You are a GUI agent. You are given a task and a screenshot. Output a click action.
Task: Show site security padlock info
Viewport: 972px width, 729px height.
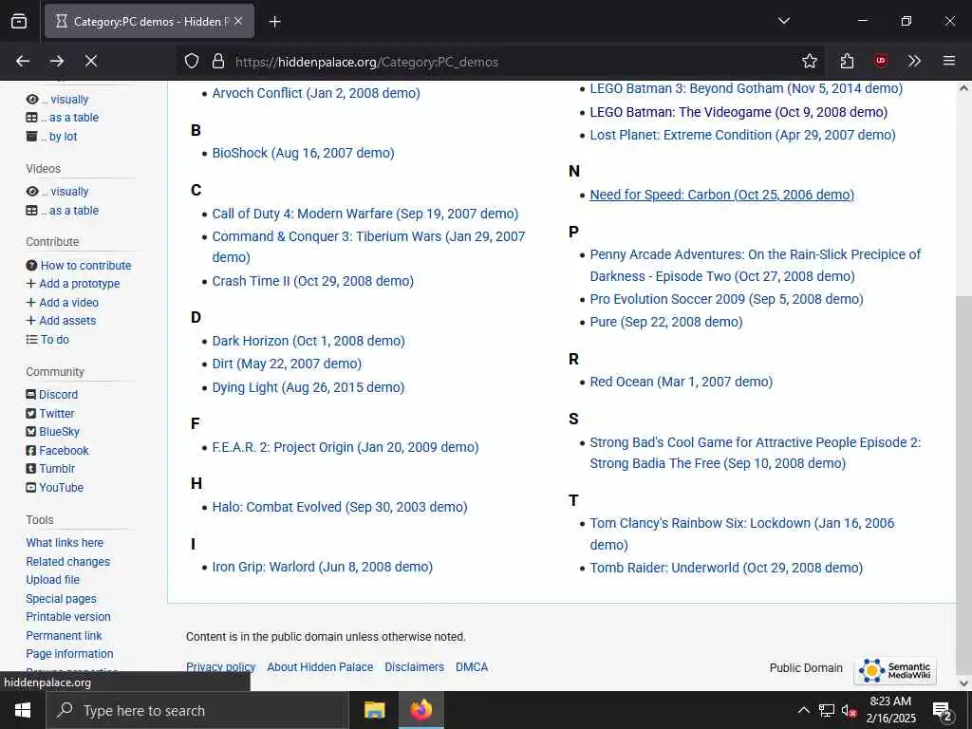217,61
